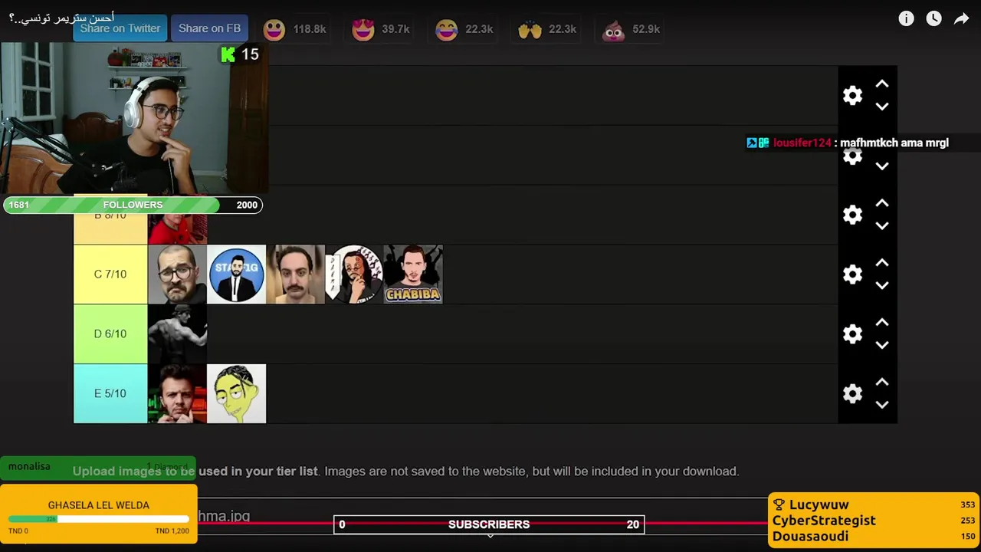Open settings gear for E 5/10 row
The image size is (981, 552).
coord(852,393)
